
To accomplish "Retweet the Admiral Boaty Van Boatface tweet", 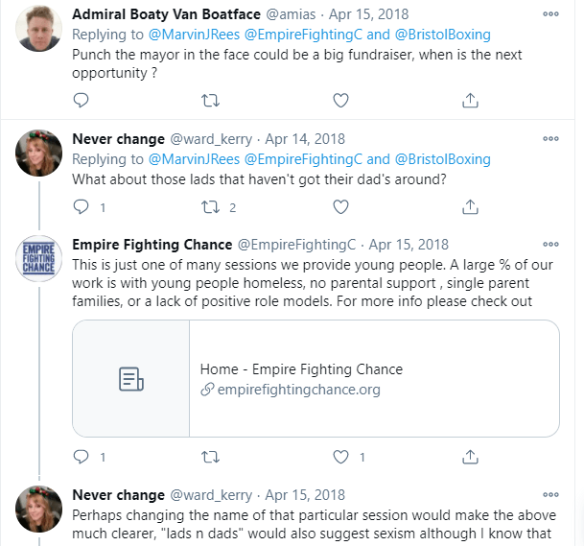I will [x=211, y=100].
